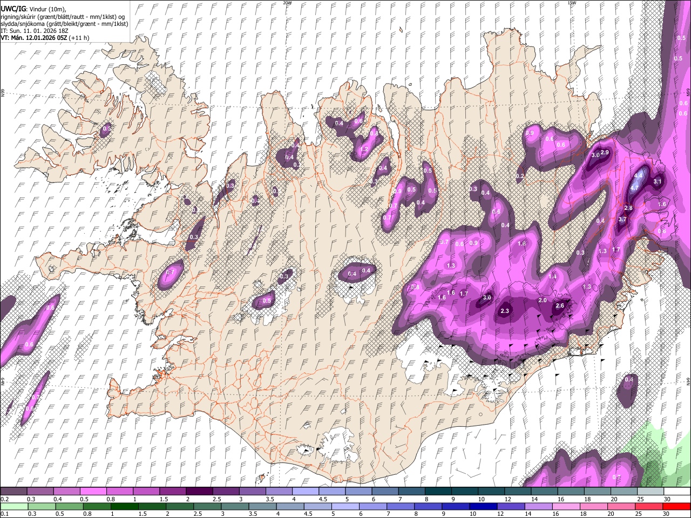Click the '(+11 h)' forecast offset text

point(79,38)
